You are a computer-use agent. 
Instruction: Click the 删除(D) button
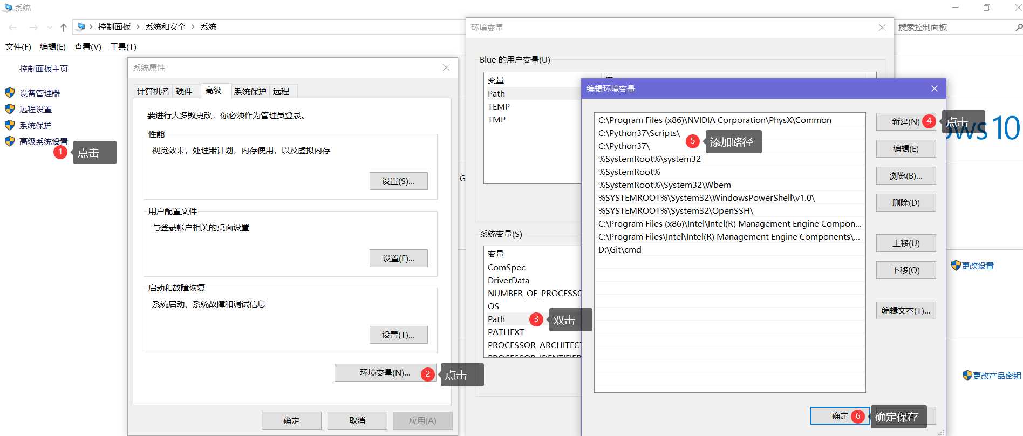(x=906, y=203)
